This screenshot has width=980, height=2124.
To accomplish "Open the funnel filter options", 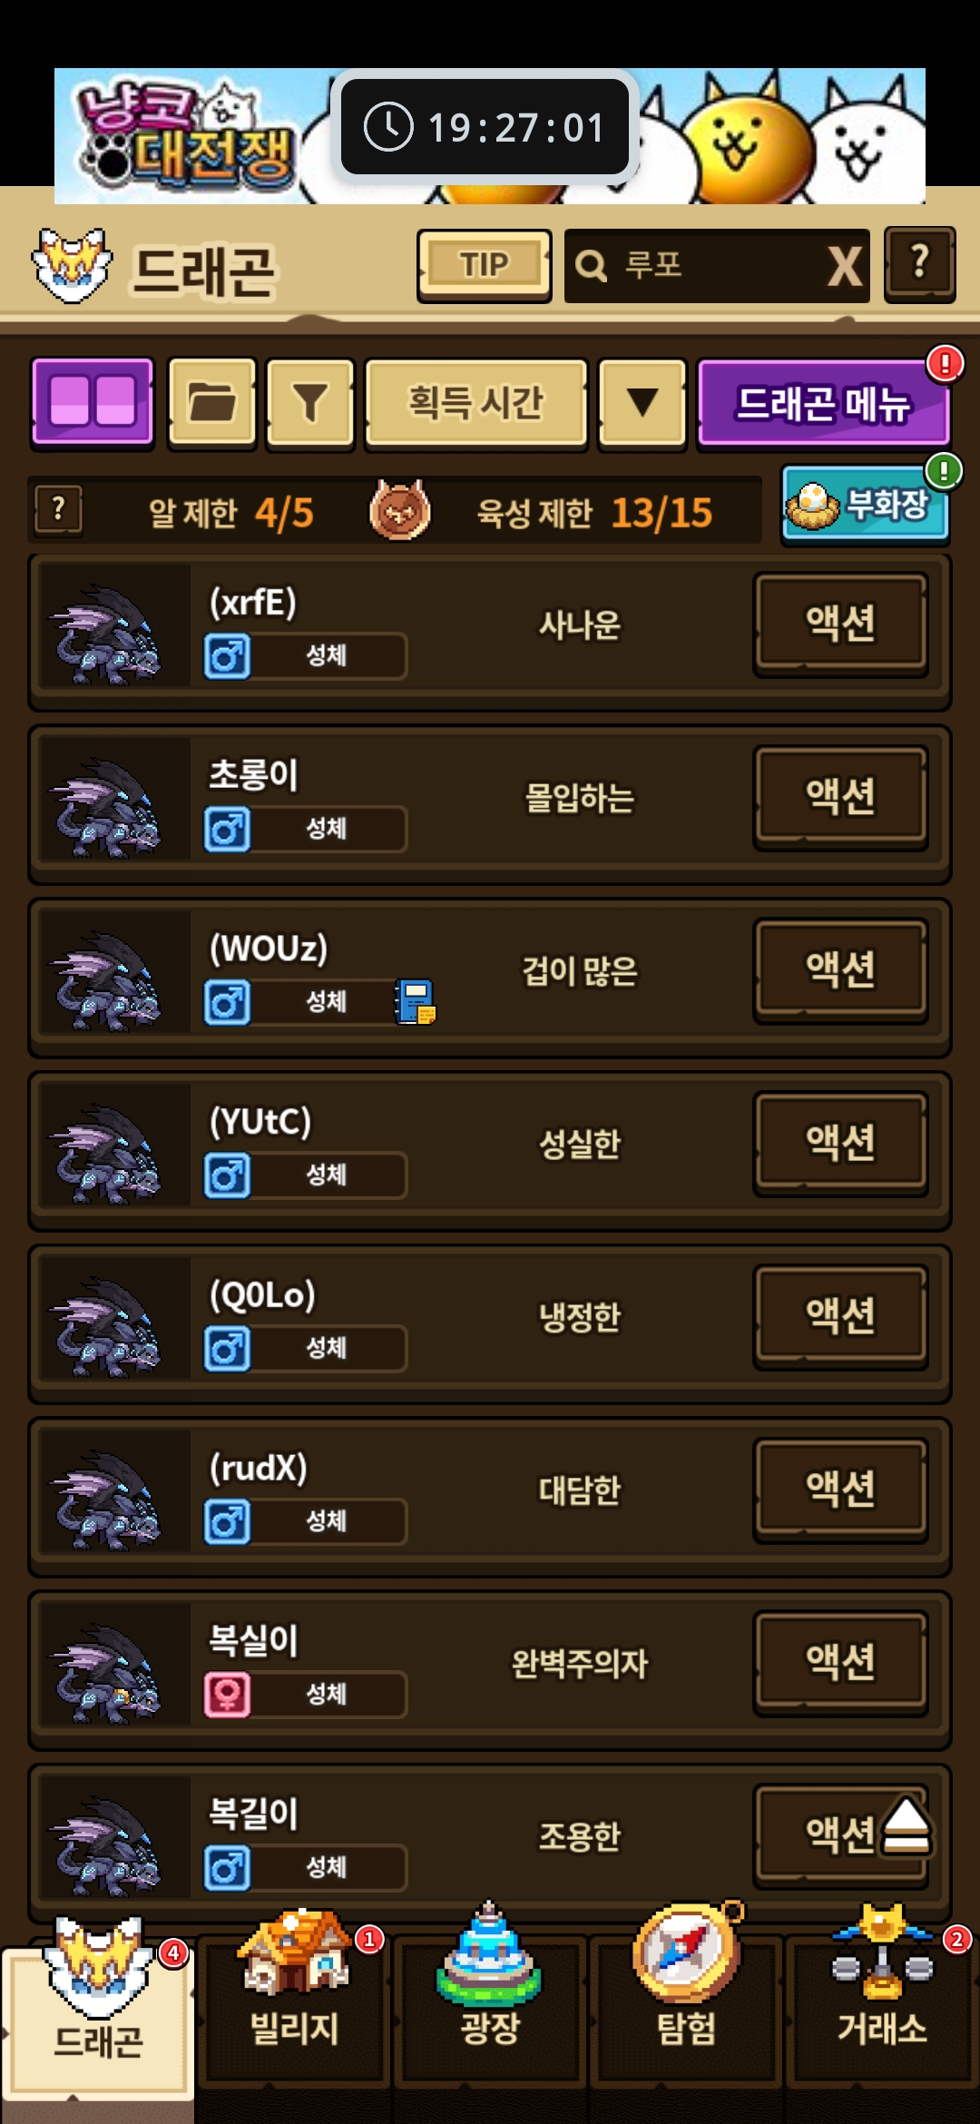I will [x=310, y=402].
